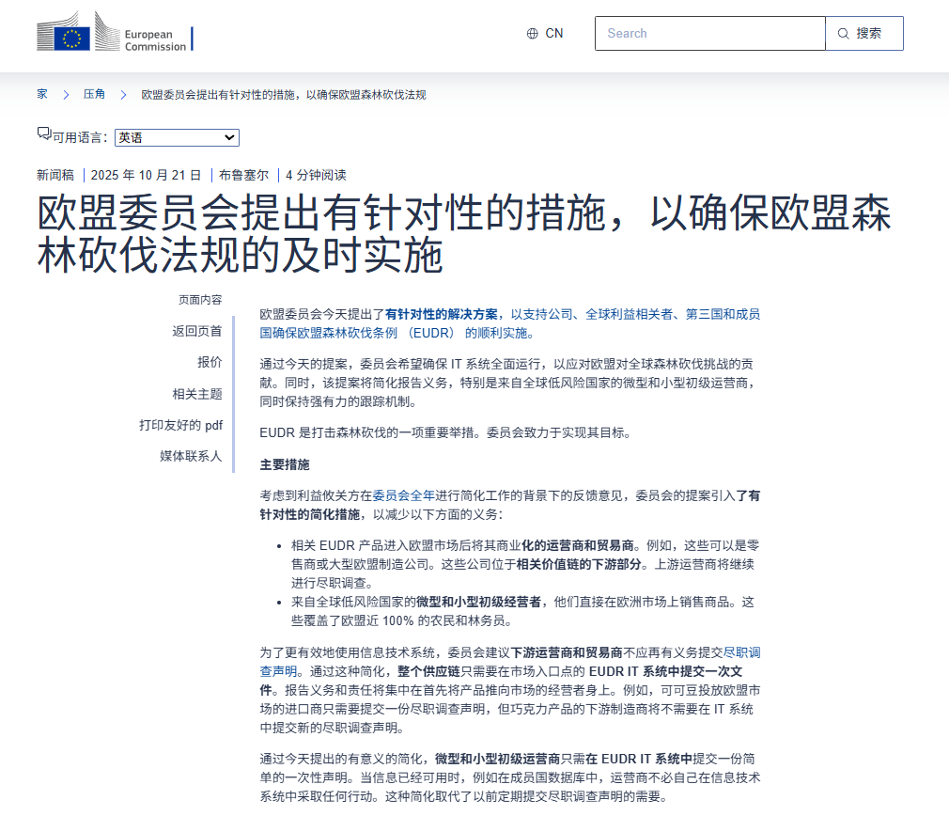
Task: Click first breadcrumb chevron after 家
Action: click(67, 95)
